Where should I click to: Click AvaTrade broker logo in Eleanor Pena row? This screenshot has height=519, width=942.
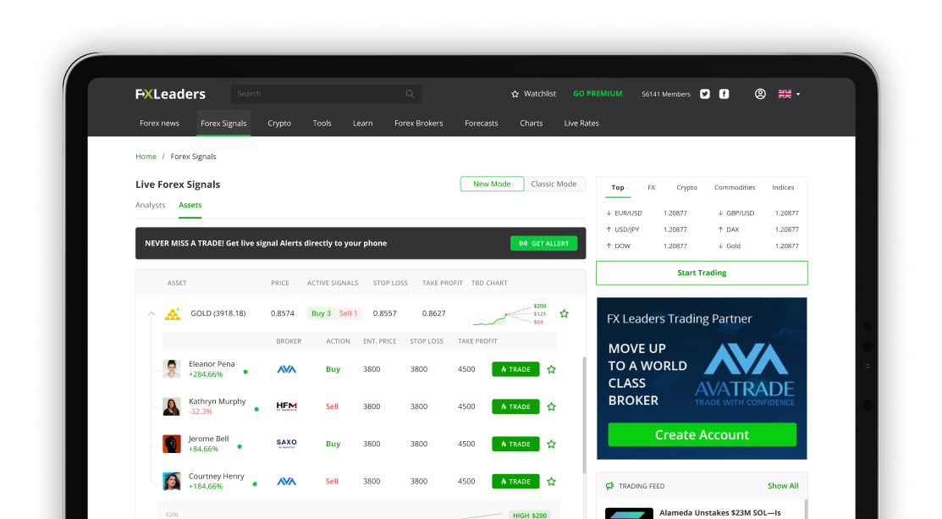287,369
